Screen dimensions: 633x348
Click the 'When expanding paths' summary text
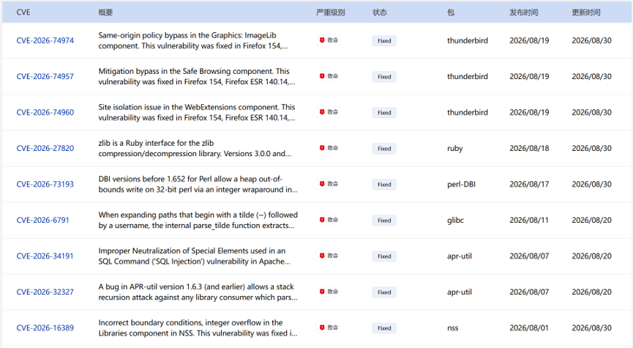coord(198,221)
